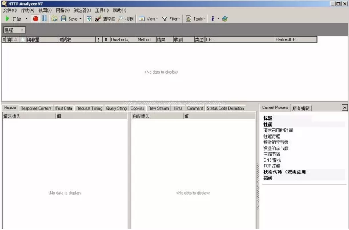Select the 接收的字节数 row

(x=304, y=142)
